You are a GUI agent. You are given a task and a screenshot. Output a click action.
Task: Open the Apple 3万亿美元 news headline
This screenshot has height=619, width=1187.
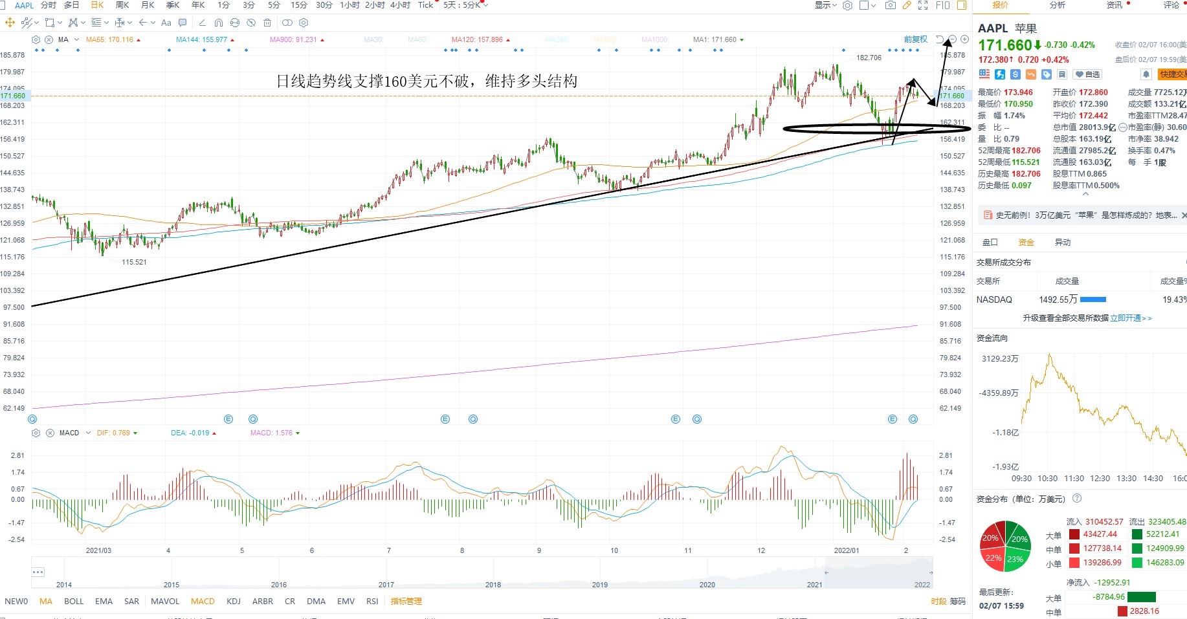pyautogui.click(x=1086, y=215)
